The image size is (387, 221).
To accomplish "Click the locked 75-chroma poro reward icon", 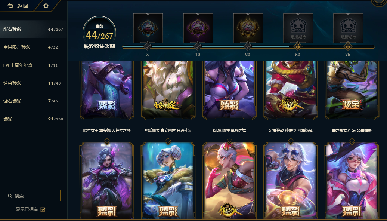I will pyautogui.click(x=348, y=28).
